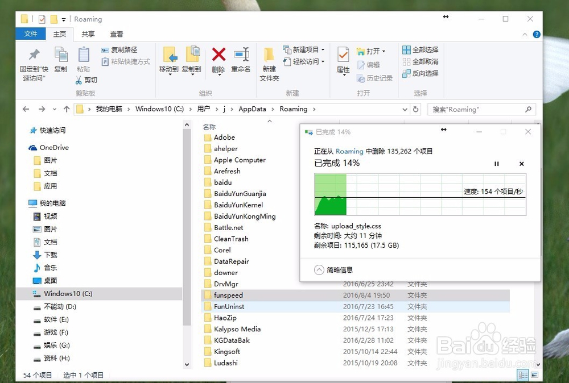The image size is (569, 383).
Task: Click the delete progress graph
Action: (420, 194)
